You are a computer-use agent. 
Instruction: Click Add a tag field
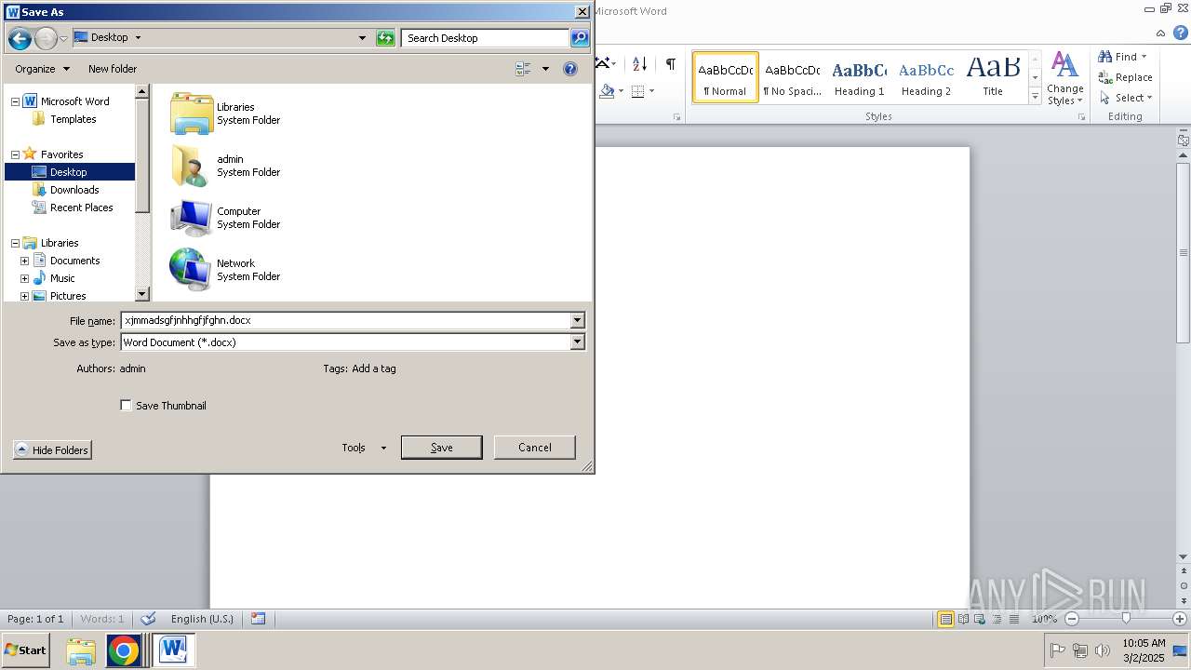374,368
